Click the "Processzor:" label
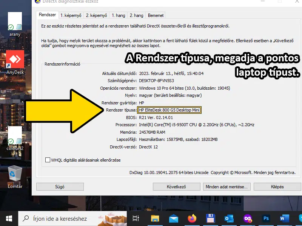302x226 pixels. 126,125
